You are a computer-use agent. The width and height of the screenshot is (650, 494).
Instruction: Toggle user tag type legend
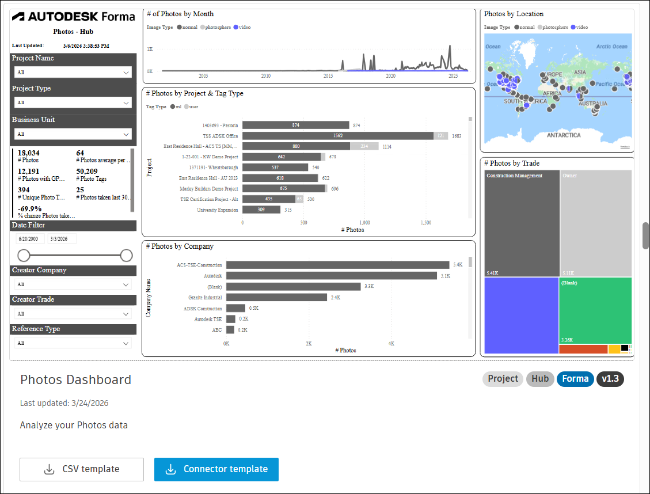[191, 107]
